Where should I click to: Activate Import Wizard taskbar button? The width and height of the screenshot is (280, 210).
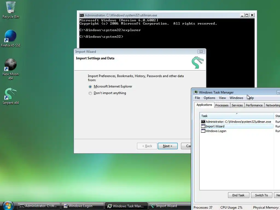[170, 206]
